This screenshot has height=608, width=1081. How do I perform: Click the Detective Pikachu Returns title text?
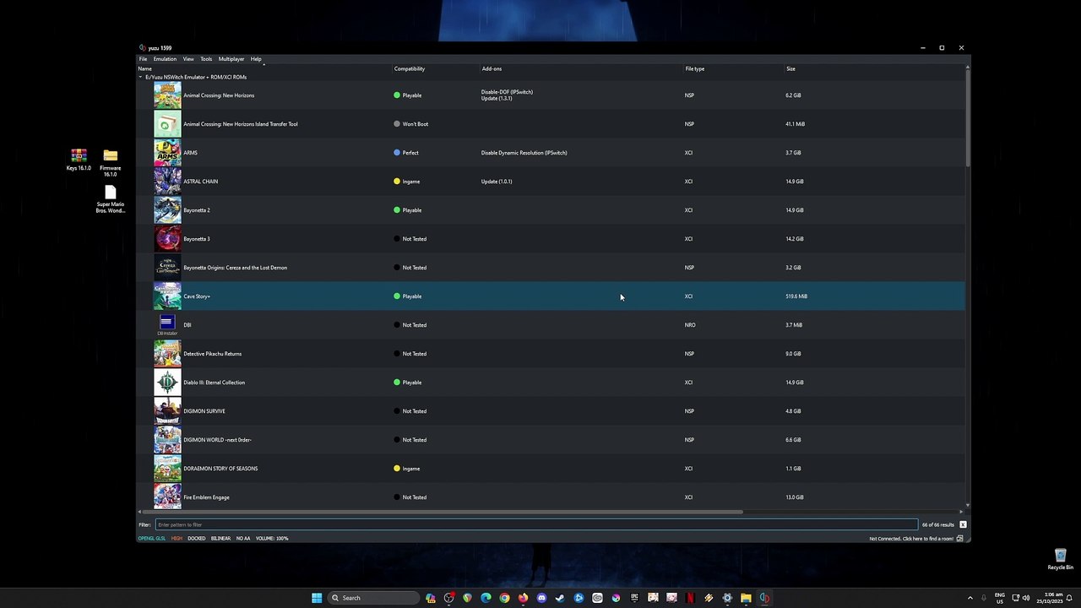pos(212,354)
